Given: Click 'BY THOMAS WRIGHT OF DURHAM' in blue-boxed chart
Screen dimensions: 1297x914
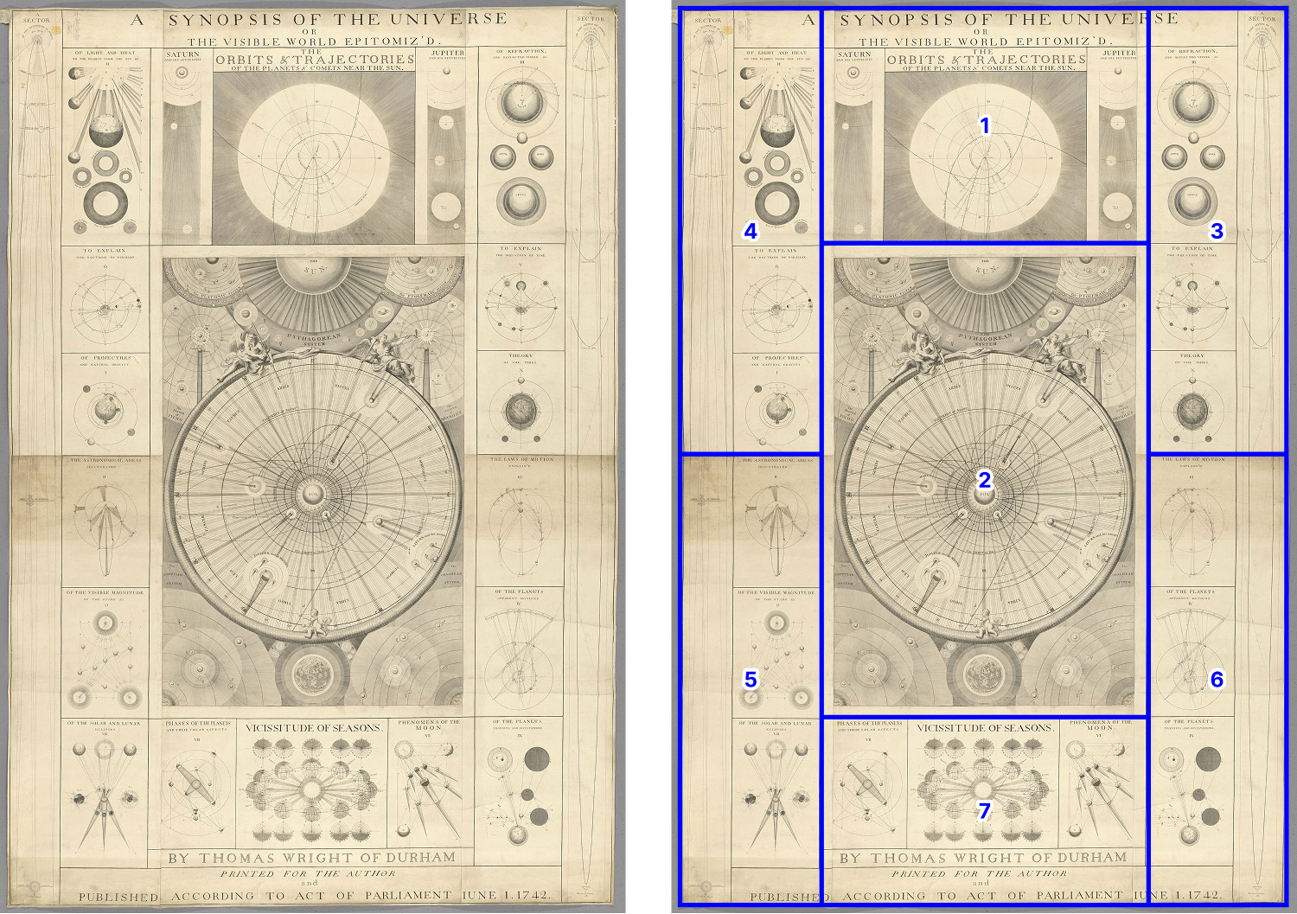Looking at the screenshot, I should click(x=983, y=858).
